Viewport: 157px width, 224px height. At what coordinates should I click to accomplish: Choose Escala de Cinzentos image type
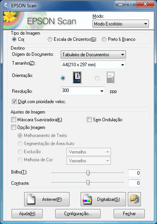pyautogui.click(x=72, y=39)
